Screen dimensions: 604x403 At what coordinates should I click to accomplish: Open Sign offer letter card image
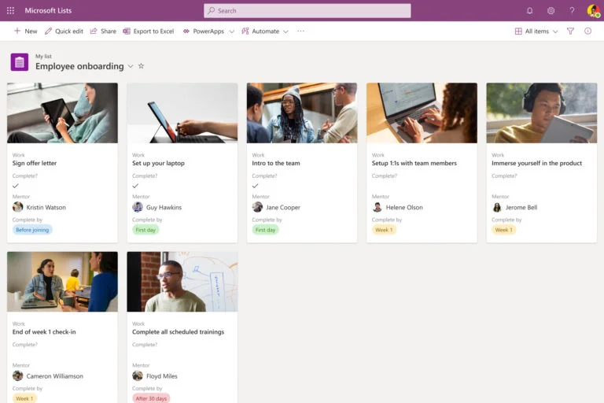pos(62,113)
